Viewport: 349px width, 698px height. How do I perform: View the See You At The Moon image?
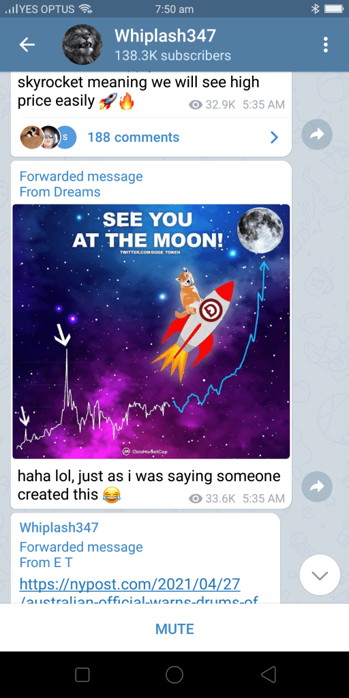(151, 331)
